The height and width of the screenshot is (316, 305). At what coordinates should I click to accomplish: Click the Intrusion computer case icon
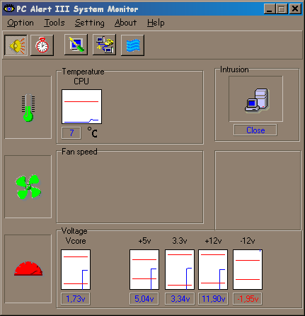(256, 99)
